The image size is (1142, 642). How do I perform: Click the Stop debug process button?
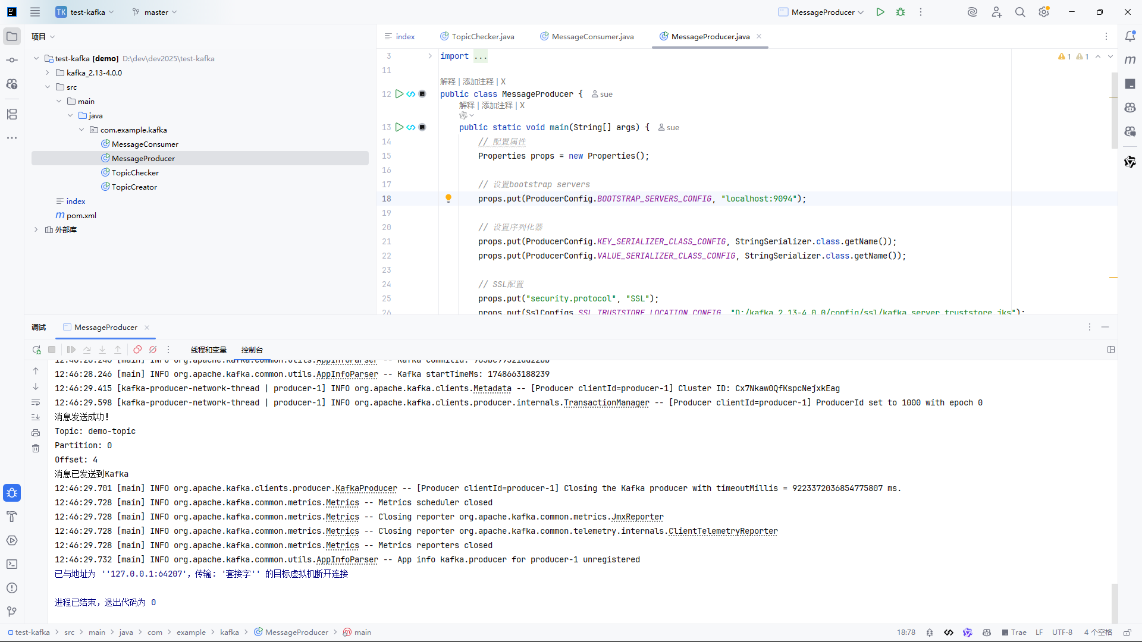[x=52, y=350]
